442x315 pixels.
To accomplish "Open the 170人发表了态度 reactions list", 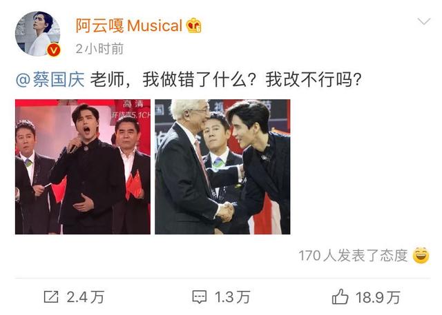I will (x=353, y=256).
